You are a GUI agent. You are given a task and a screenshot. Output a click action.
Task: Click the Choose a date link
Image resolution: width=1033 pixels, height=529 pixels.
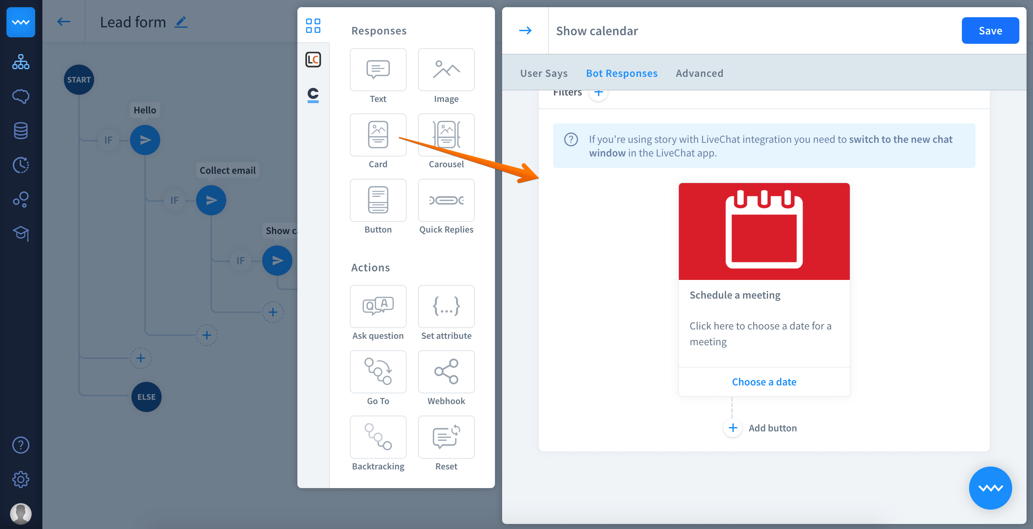coord(764,381)
